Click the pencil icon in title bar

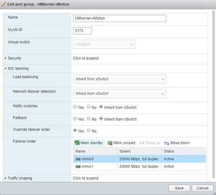pyautogui.click(x=3, y=4)
